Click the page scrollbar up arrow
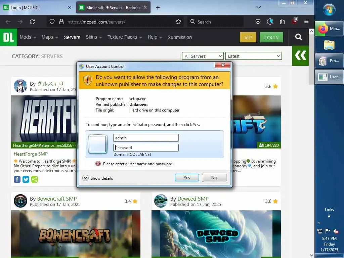 pos(311,31)
